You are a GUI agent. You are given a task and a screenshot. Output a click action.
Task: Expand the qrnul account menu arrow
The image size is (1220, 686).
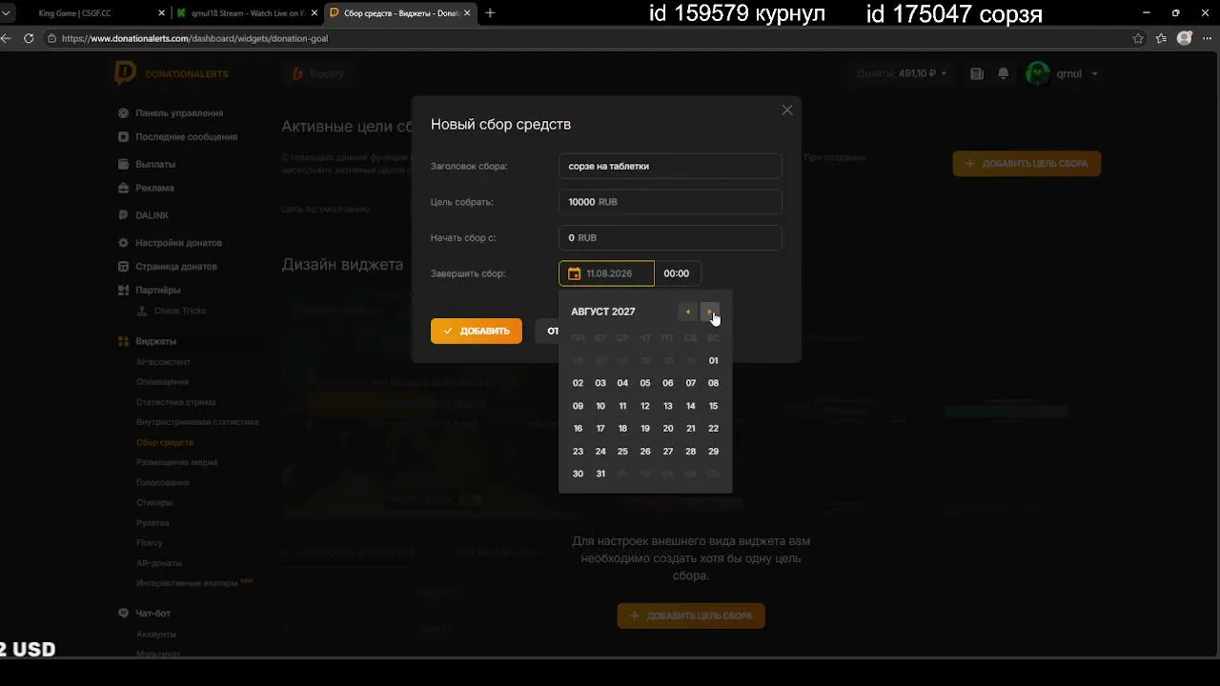pyautogui.click(x=1094, y=73)
